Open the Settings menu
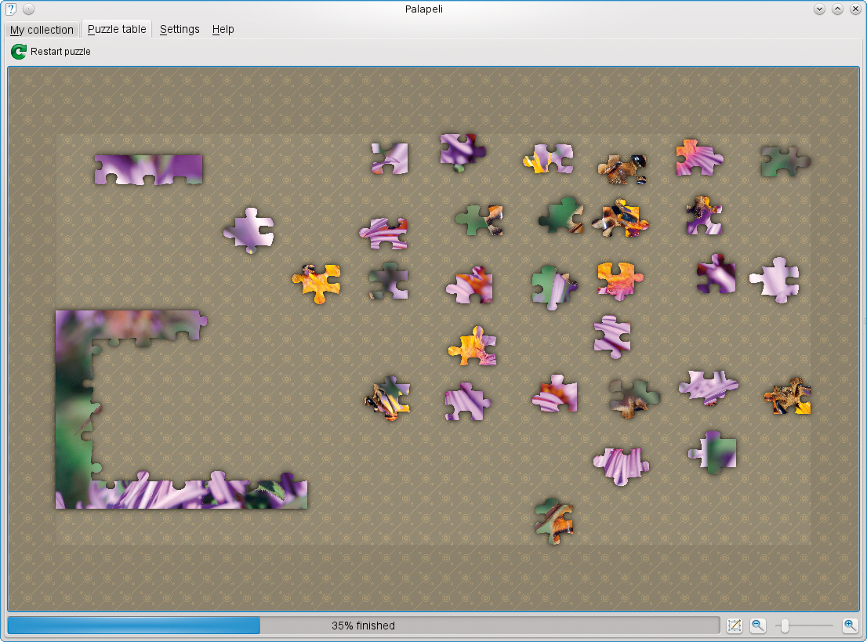Image resolution: width=867 pixels, height=642 pixels. coord(180,29)
